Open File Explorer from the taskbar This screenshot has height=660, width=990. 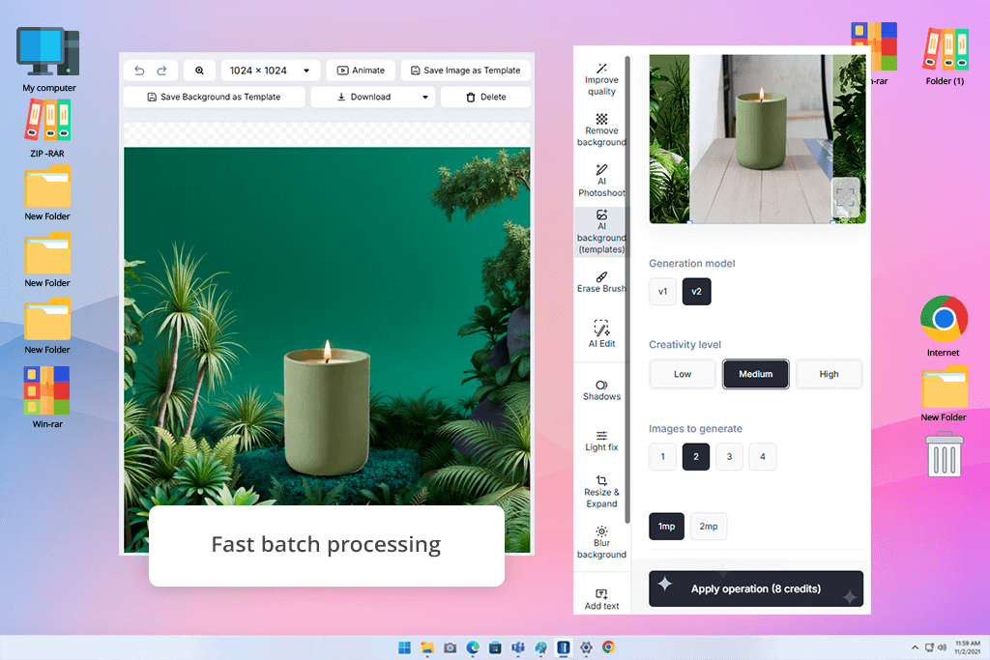coord(427,647)
